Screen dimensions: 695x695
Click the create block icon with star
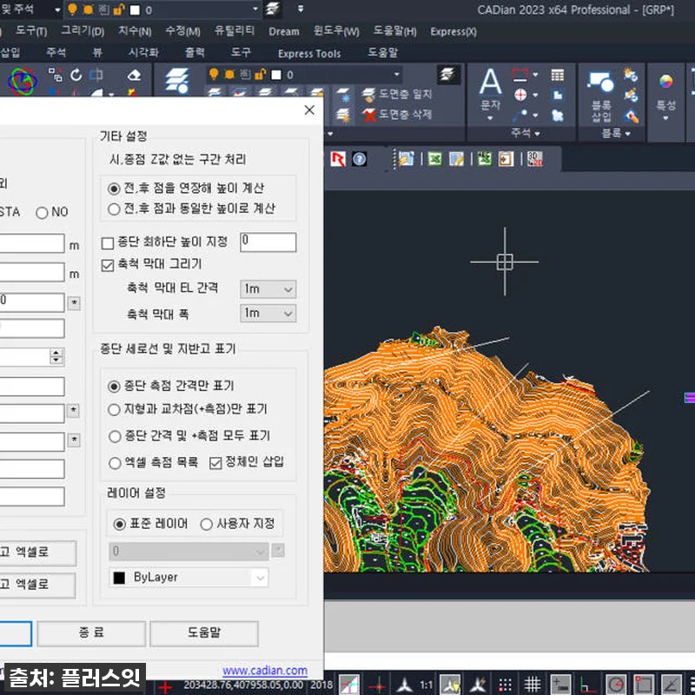(x=631, y=75)
